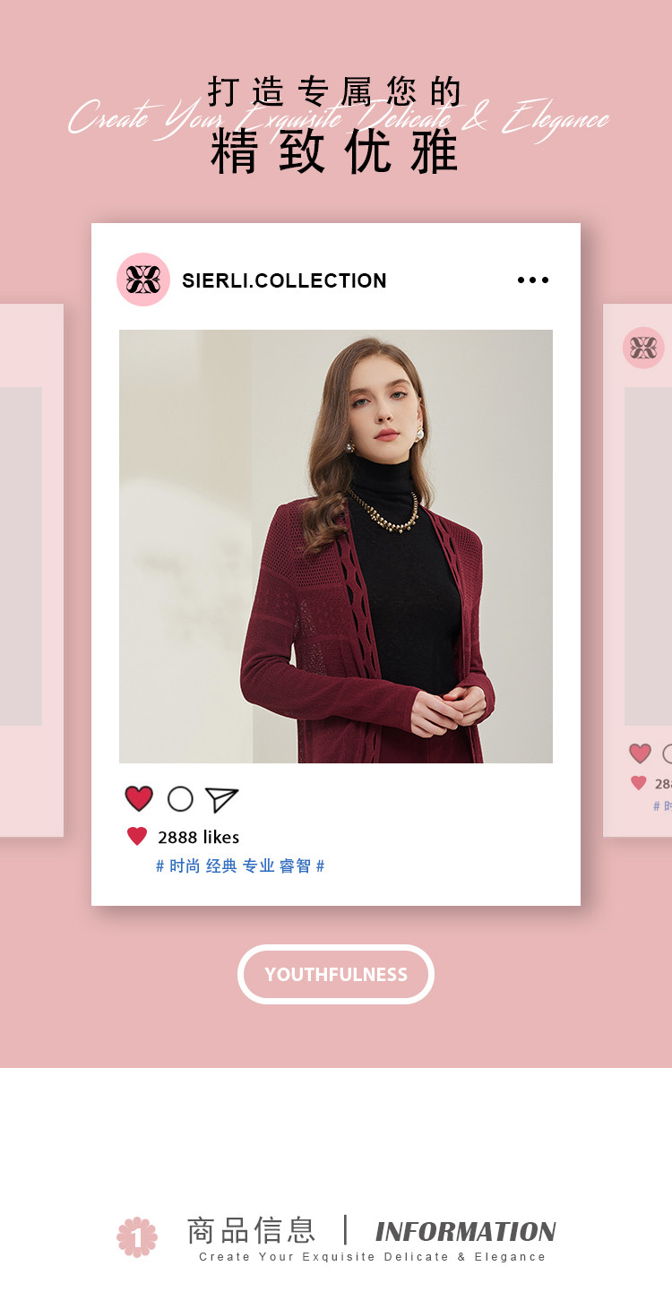Click the 打造专属您的 heading text
The width and height of the screenshot is (672, 1309).
[335, 91]
